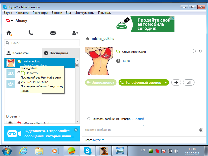Open the emoticon smiley picker
Viewport: 208px width, 156px height.
201,130
